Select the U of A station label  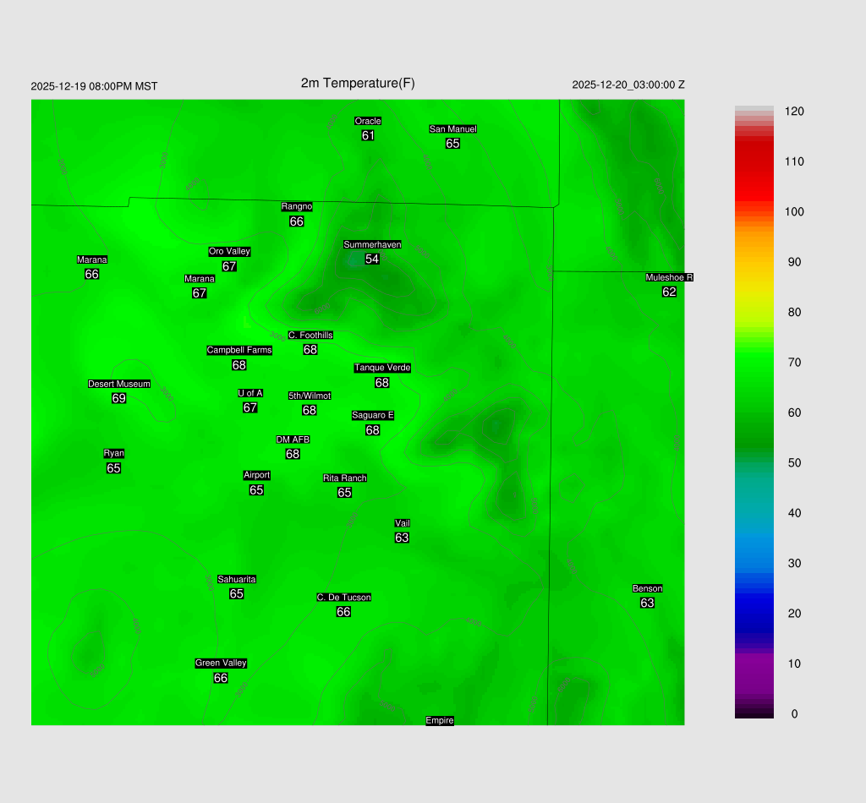(250, 393)
